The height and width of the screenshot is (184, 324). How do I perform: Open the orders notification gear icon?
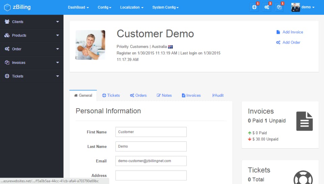(267, 7)
